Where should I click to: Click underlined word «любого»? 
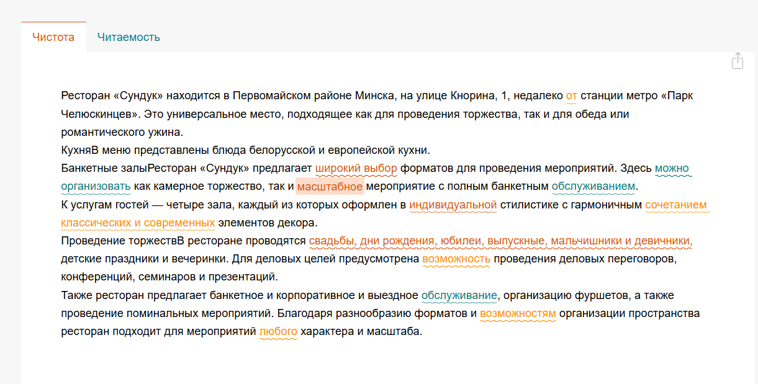point(278,331)
